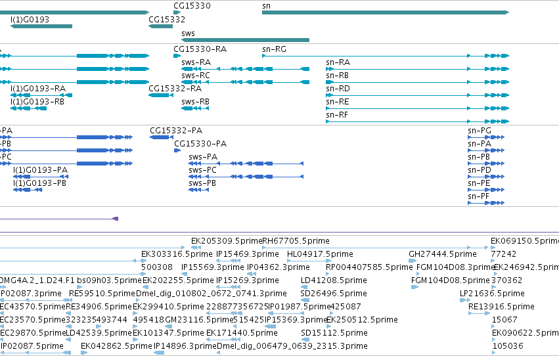The height and width of the screenshot is (356, 559).
Task: Select the sws-RB transcript label
Action: click(x=195, y=102)
